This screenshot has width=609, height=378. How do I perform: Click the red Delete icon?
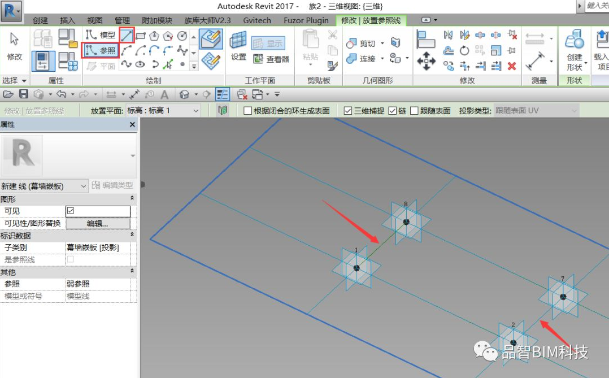(x=512, y=66)
